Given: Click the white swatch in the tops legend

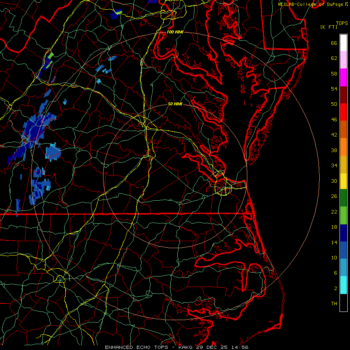Looking at the screenshot, I should tap(343, 43).
